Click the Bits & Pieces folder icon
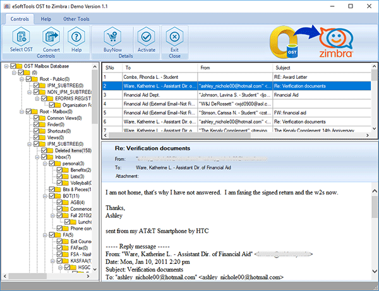 tap(58, 189)
